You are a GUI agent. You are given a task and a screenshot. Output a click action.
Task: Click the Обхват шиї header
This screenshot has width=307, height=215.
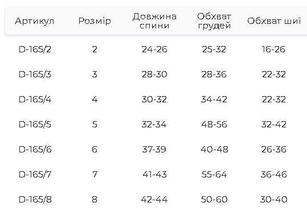pos(274,21)
